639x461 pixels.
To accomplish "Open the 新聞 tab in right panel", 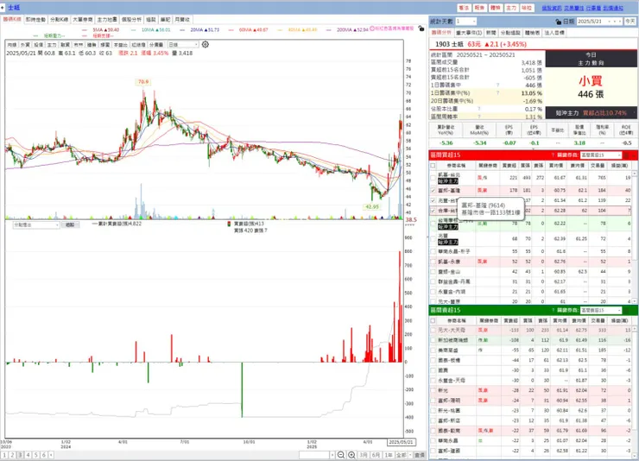I will [x=491, y=33].
